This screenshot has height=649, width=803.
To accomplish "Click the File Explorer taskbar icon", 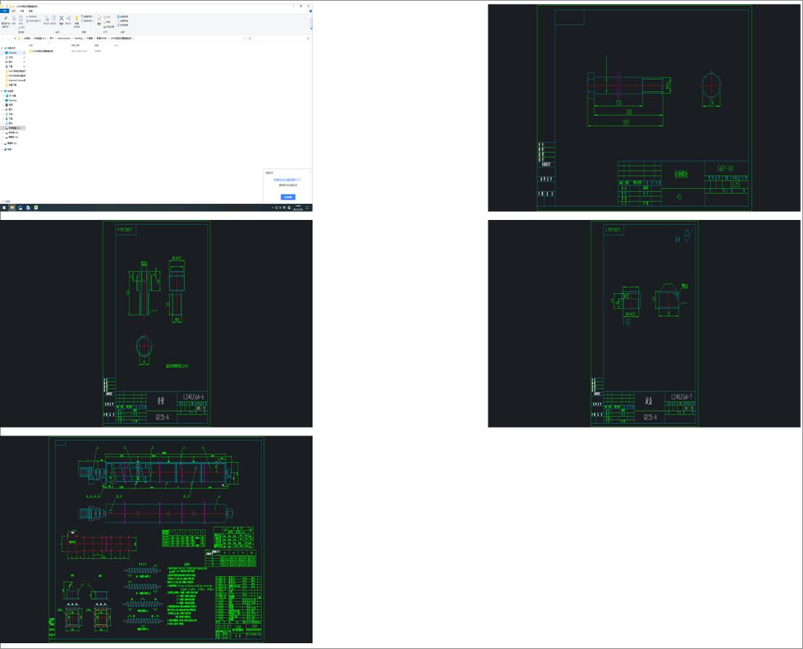I will click(12, 208).
